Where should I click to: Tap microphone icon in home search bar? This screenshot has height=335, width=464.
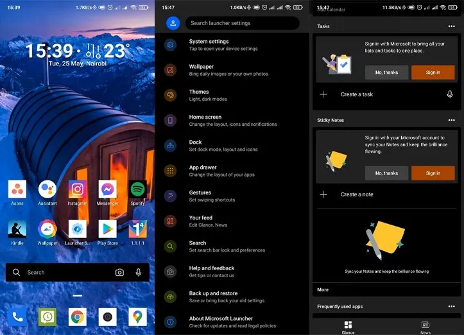pyautogui.click(x=138, y=272)
